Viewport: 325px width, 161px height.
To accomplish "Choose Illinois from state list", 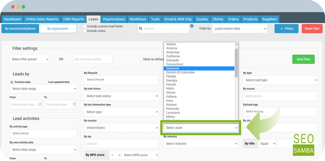I will [x=199, y=93].
